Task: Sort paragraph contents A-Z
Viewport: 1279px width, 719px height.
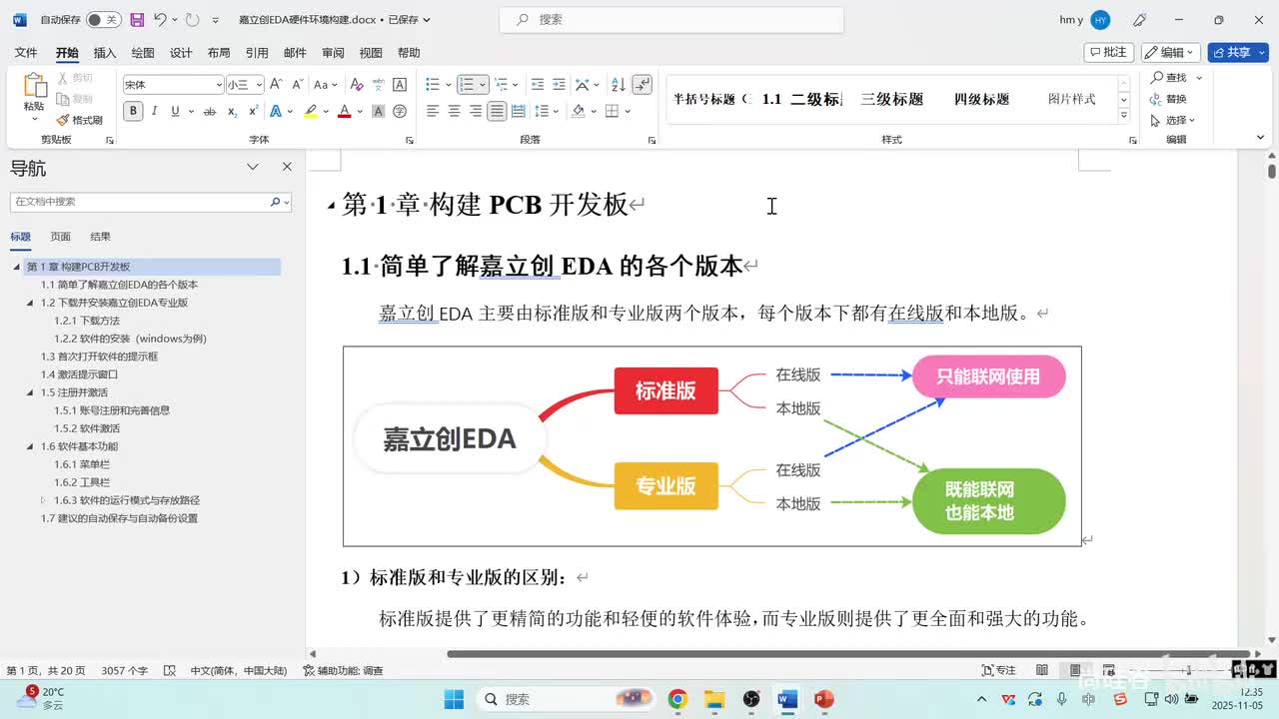Action: pos(619,85)
